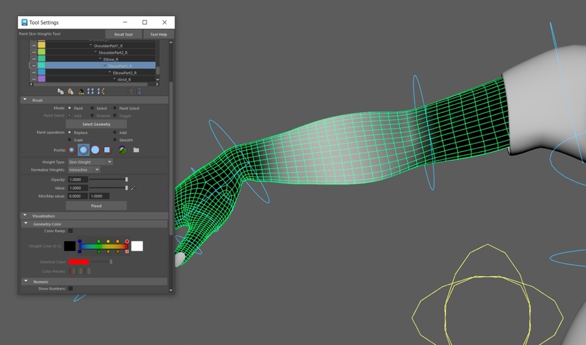Click the Flood button
The width and height of the screenshot is (586, 345).
(96, 205)
